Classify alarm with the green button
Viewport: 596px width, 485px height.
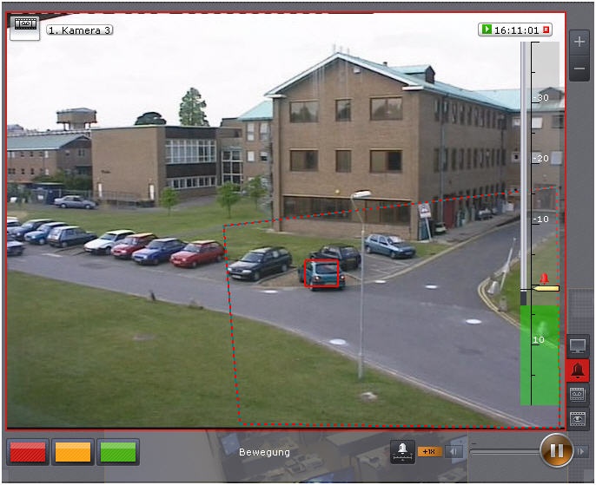pos(118,452)
